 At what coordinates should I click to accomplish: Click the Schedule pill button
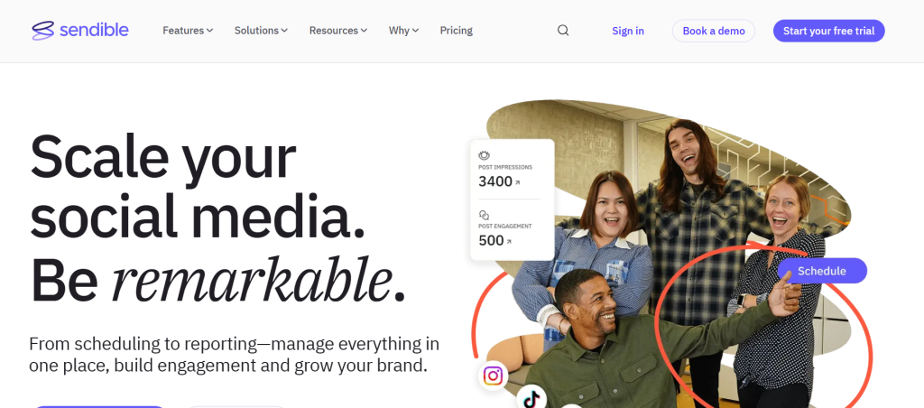[x=822, y=271]
